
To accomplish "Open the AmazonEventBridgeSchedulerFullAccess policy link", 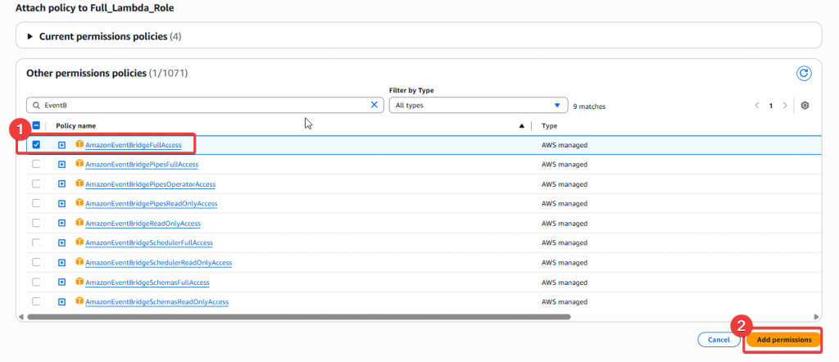I will (x=149, y=242).
